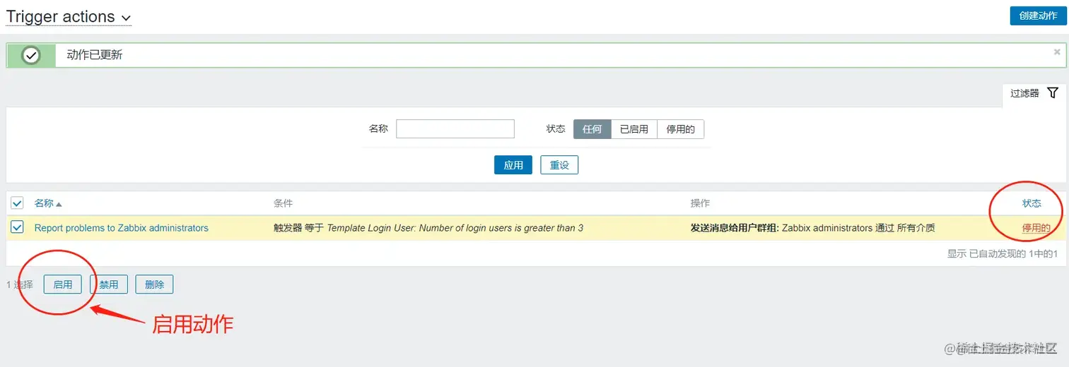Toggle the select-all checkbox in table header

pos(18,203)
